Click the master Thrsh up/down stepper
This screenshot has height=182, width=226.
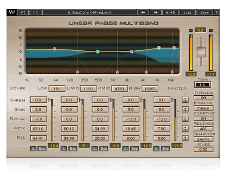pyautogui.click(x=185, y=100)
